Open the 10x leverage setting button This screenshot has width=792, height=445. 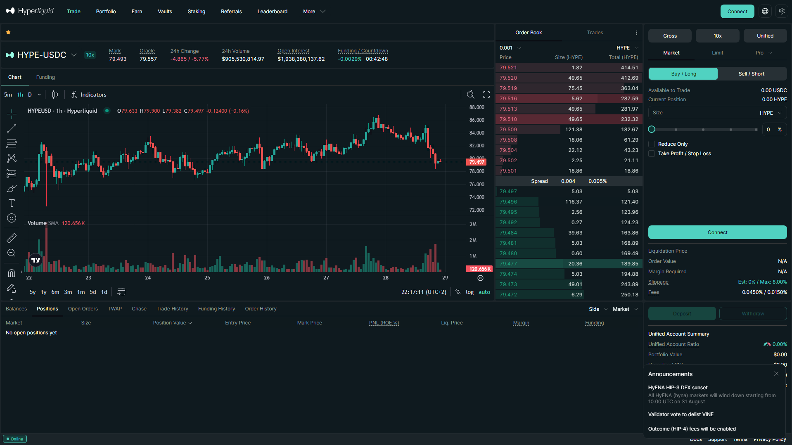coord(718,36)
